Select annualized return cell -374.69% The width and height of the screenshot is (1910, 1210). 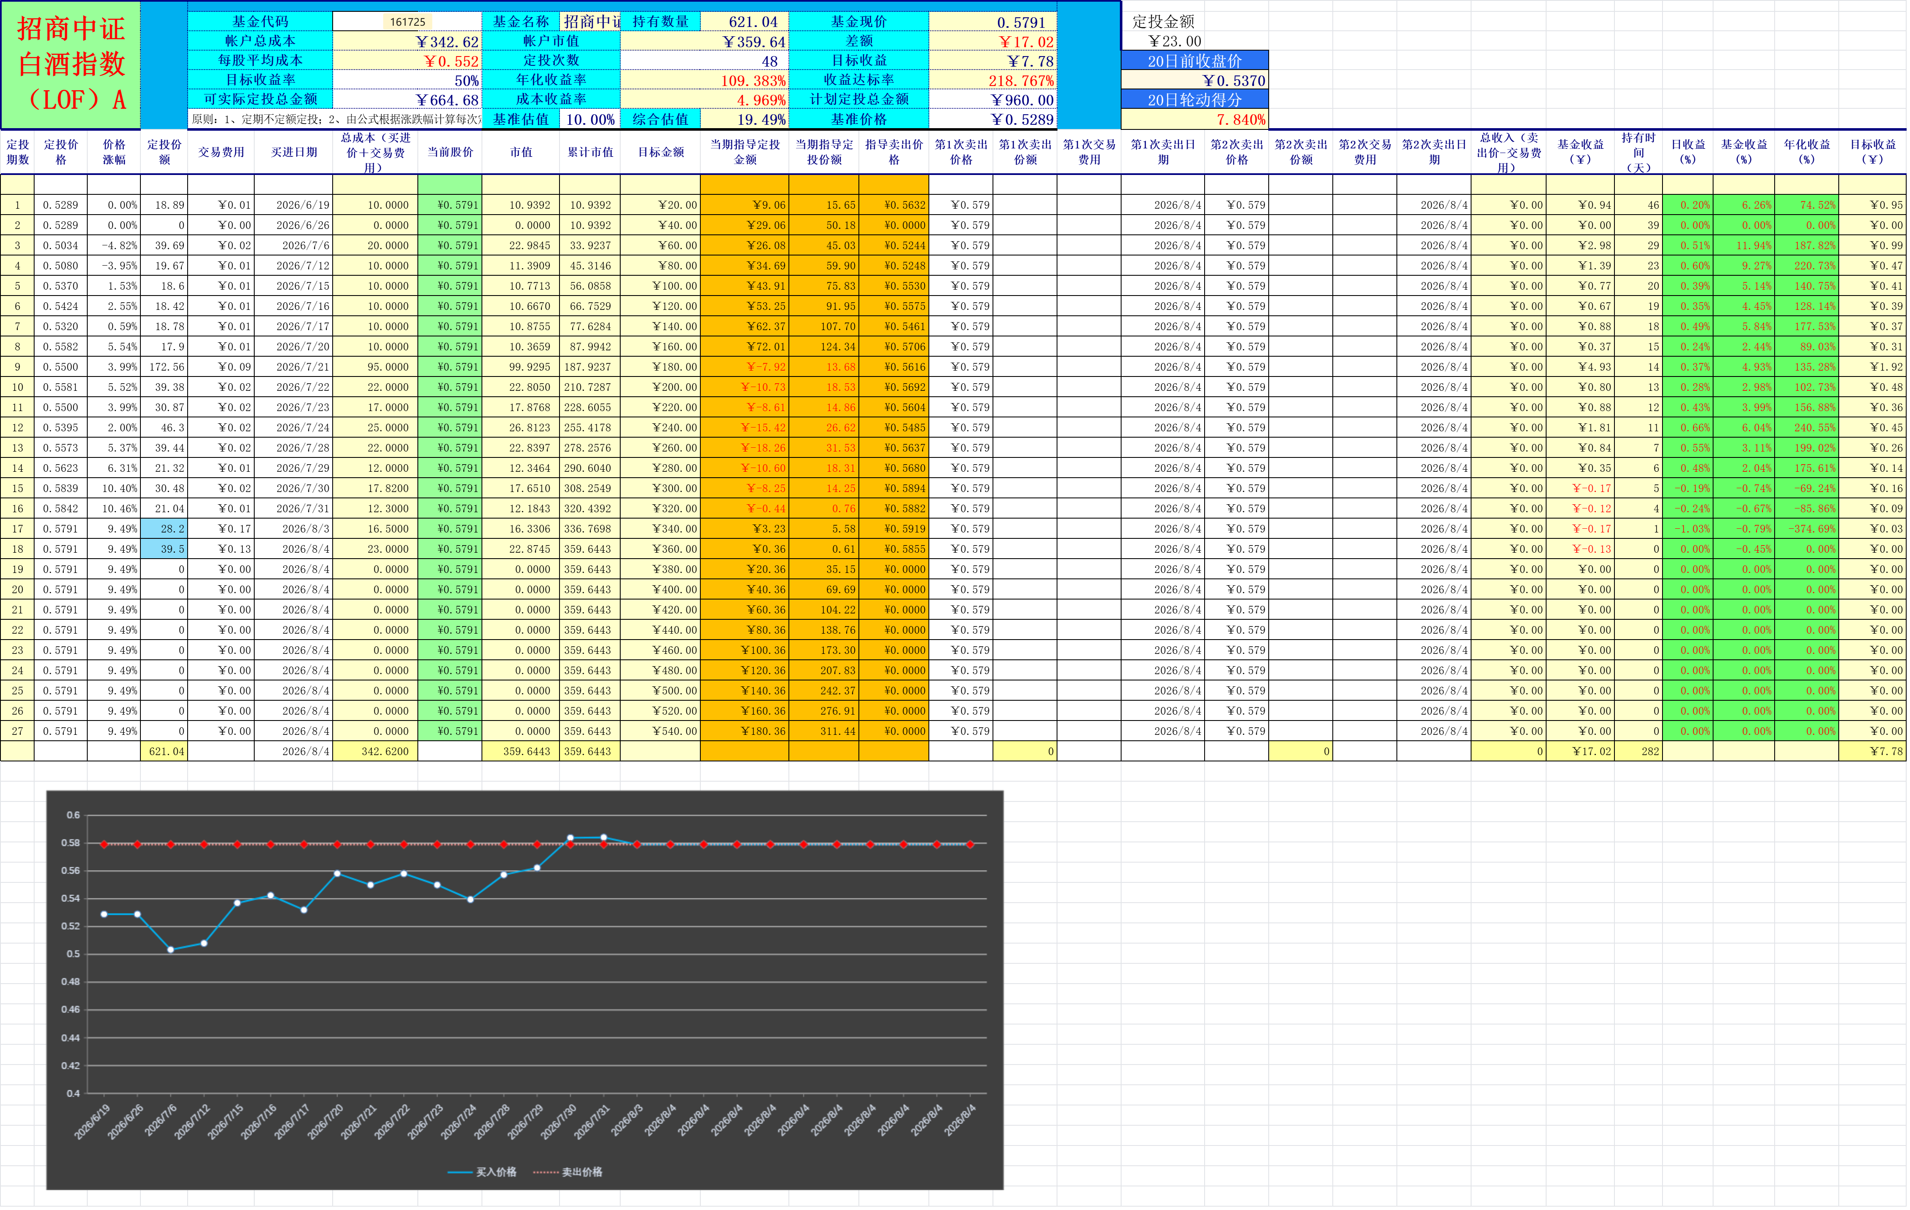point(1806,528)
